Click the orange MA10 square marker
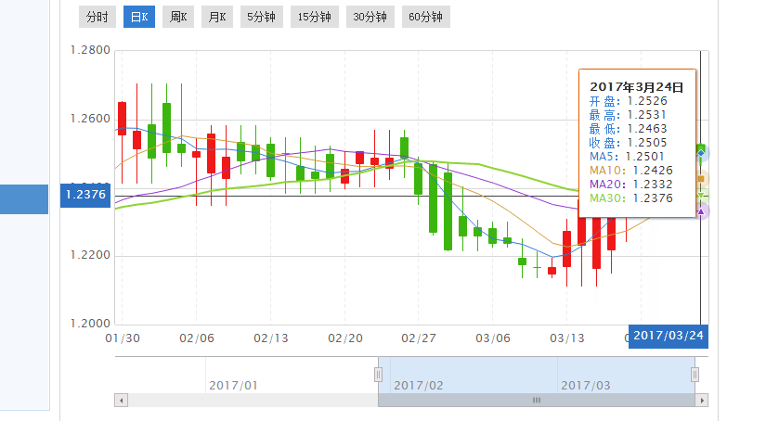Image resolution: width=766 pixels, height=421 pixels. (703, 178)
